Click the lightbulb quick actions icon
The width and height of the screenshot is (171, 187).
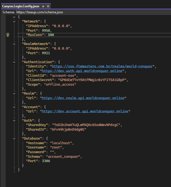point(8,35)
